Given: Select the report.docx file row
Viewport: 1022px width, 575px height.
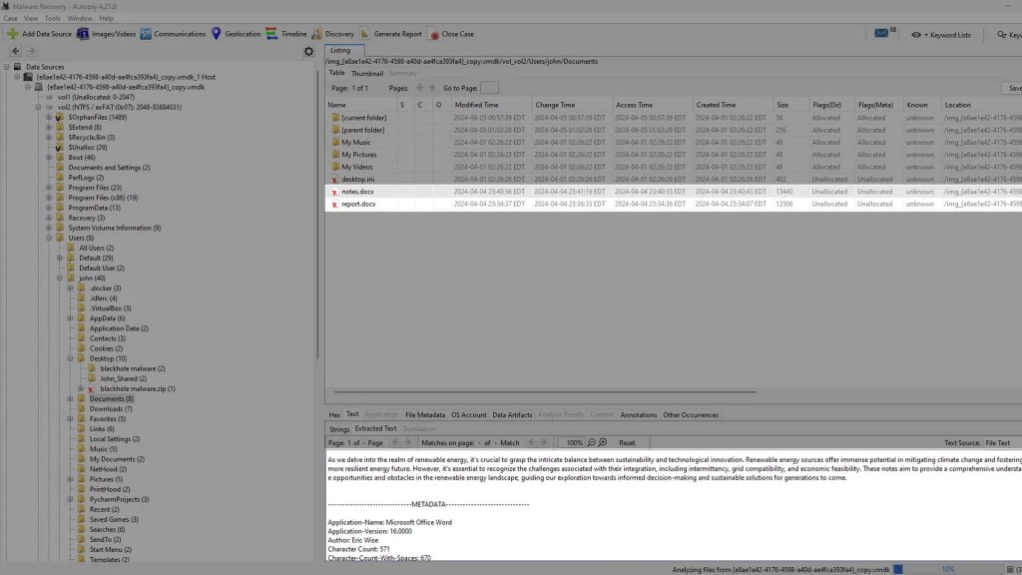Looking at the screenshot, I should pyautogui.click(x=358, y=204).
